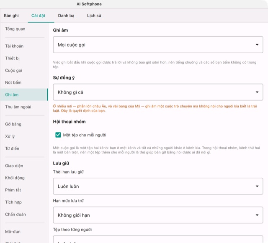Go to Mô-đun in the sidebar
The image size is (268, 243).
coord(24,232)
